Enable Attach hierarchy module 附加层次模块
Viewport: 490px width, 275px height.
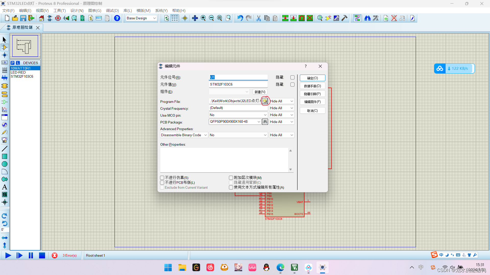click(231, 178)
